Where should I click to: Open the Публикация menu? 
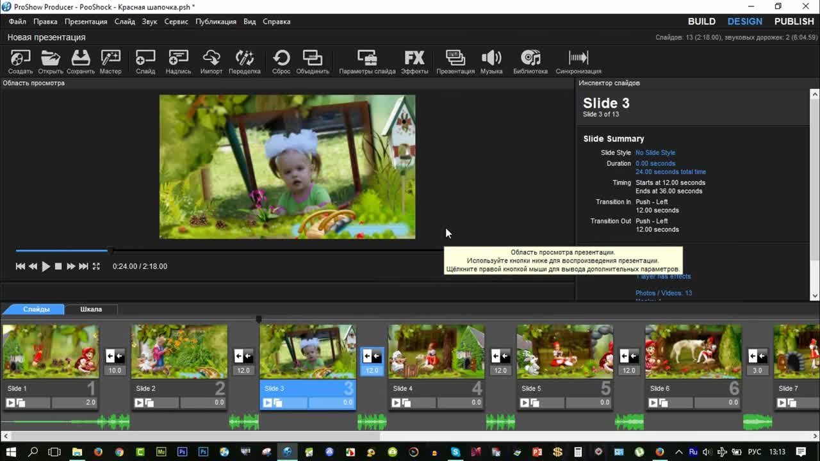pos(216,22)
